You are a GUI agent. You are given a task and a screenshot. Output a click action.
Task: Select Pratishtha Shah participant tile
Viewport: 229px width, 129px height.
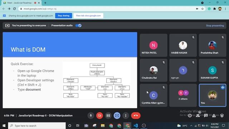coord(213,45)
